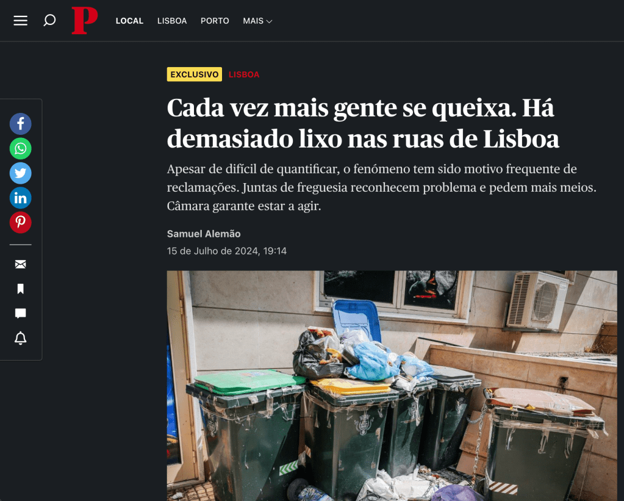624x501 pixels.
Task: Go to Público home via red P logo
Action: [x=84, y=21]
